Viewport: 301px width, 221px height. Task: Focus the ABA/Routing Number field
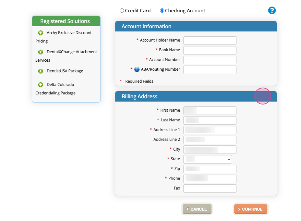coord(210,70)
